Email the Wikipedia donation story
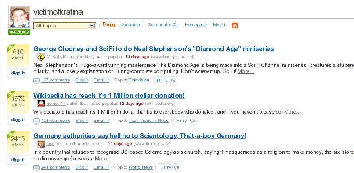The height and width of the screenshot is (173, 354). [x=101, y=121]
